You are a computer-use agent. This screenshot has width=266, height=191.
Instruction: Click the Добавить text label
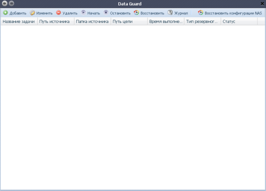[18, 13]
